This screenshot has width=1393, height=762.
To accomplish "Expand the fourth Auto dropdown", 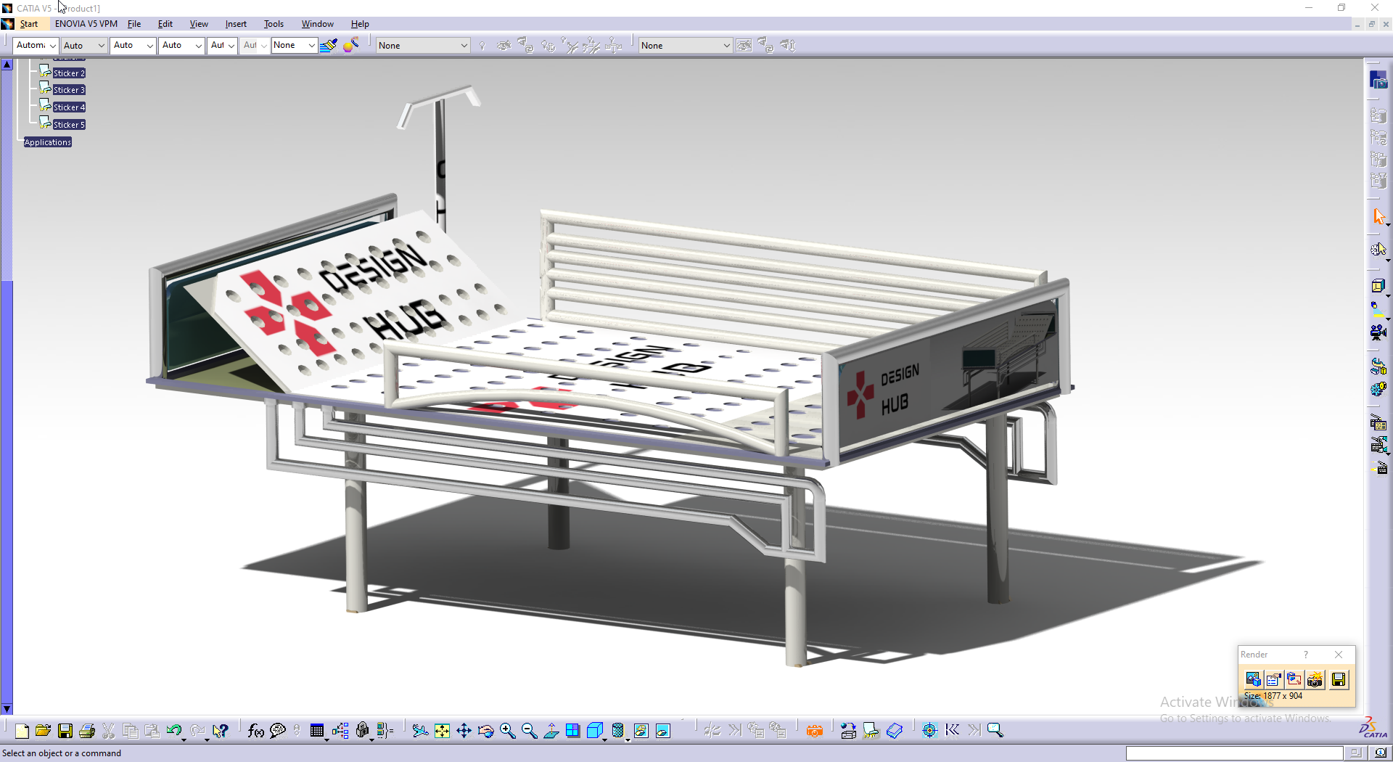I will [181, 45].
